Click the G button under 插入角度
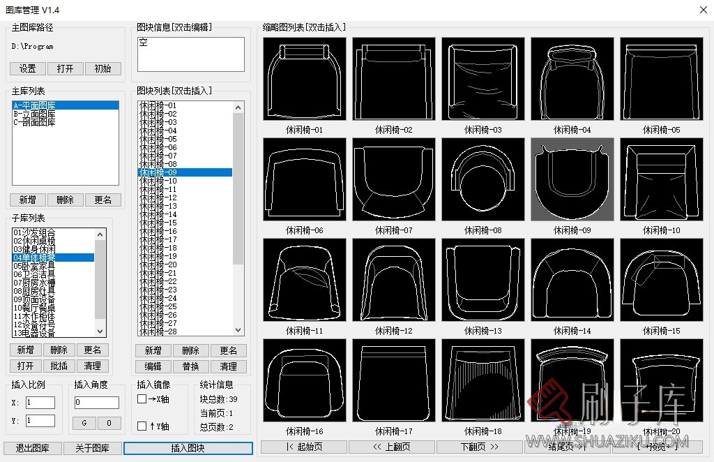This screenshot has width=714, height=462. [84, 423]
